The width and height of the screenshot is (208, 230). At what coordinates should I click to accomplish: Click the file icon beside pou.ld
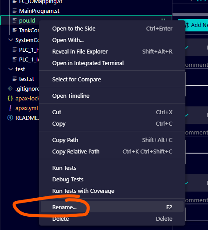[x=15, y=20]
